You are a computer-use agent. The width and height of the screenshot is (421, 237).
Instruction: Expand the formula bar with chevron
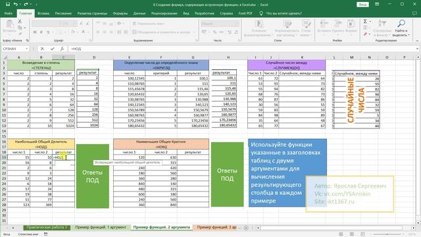pos(417,49)
